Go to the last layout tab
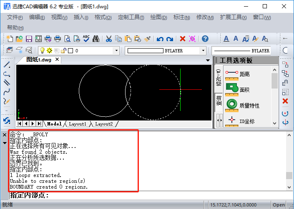Viewport: 294px width, 209px height. pyautogui.click(x=39, y=123)
